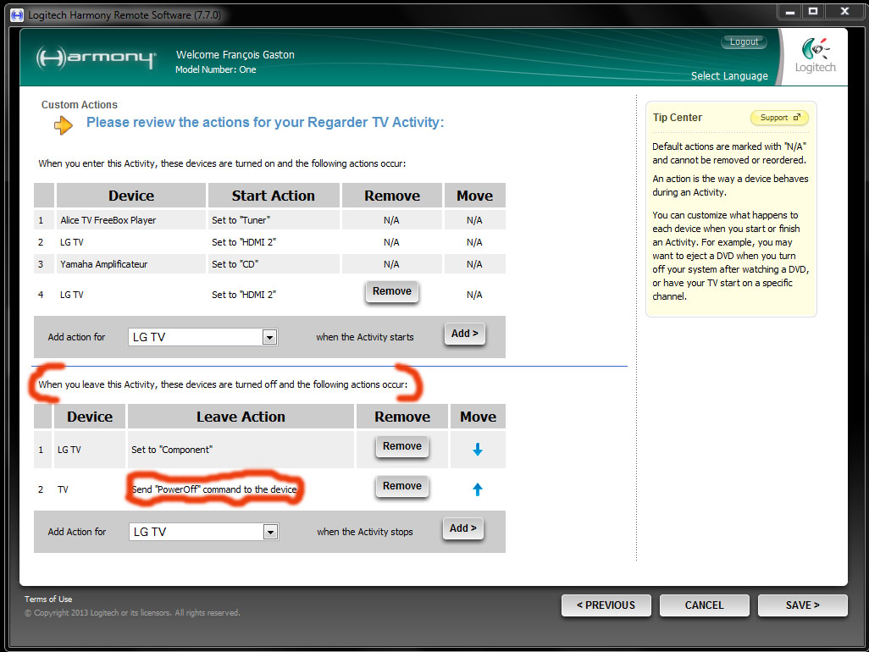The image size is (869, 652).
Task: Click the LG TV field in Add action for
Action: coord(202,337)
